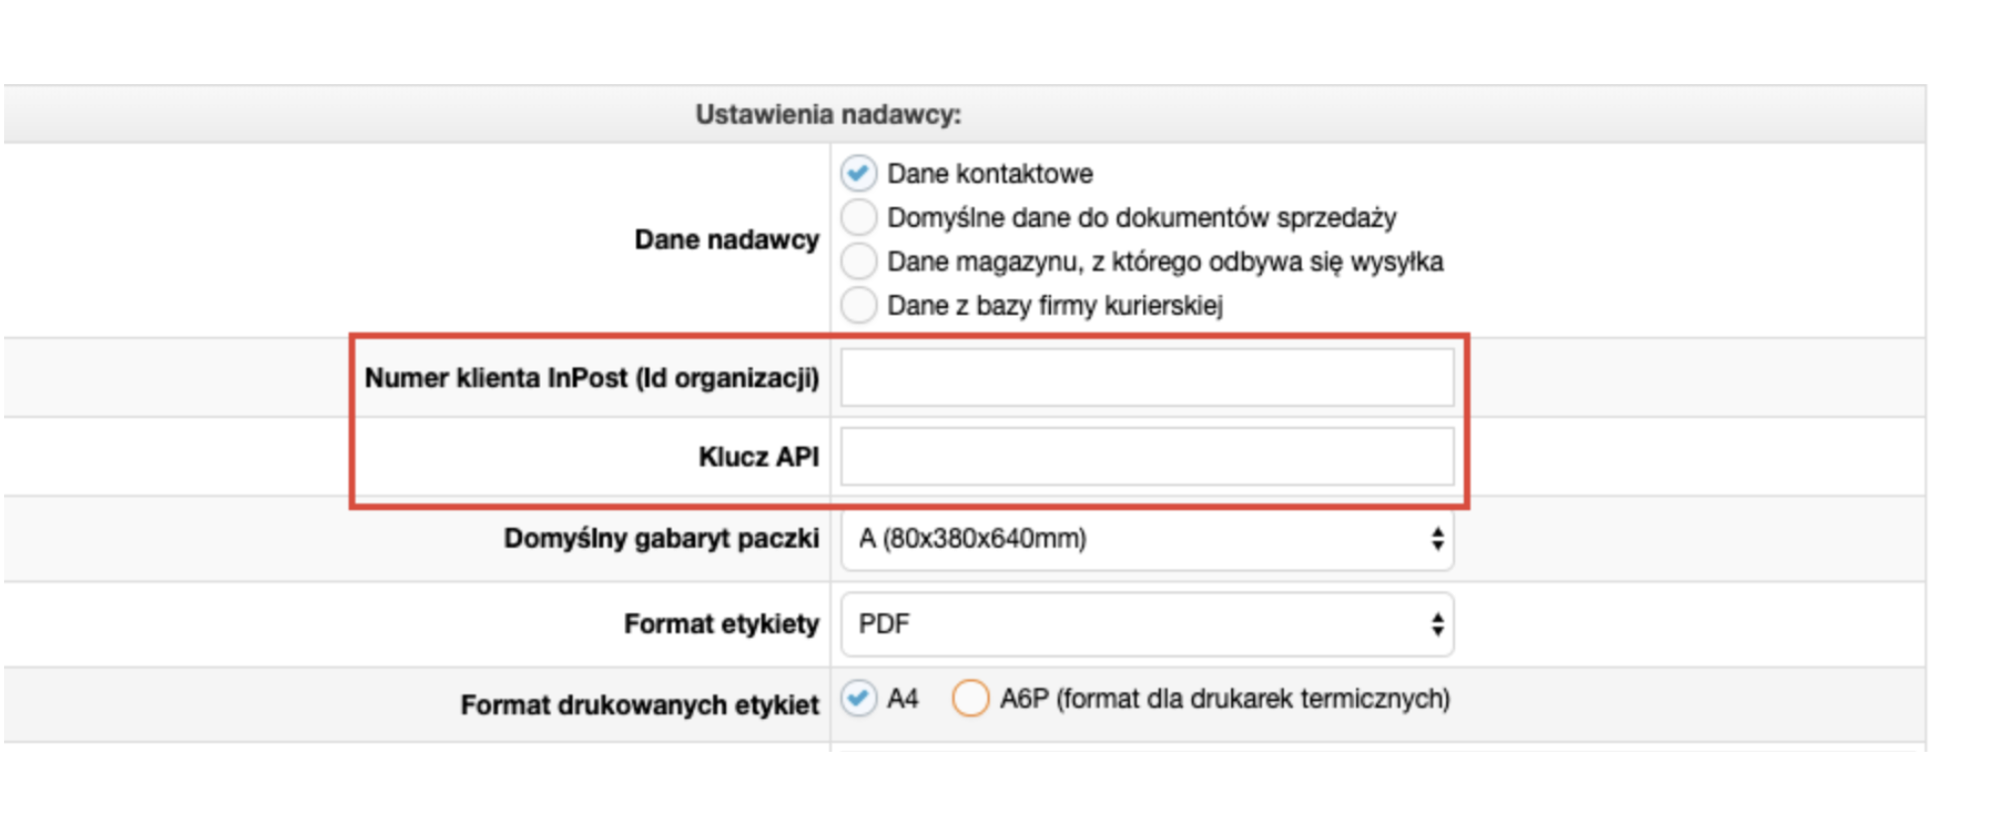Pick 'Dane z bazy firmy kurierskiej' option

(859, 305)
